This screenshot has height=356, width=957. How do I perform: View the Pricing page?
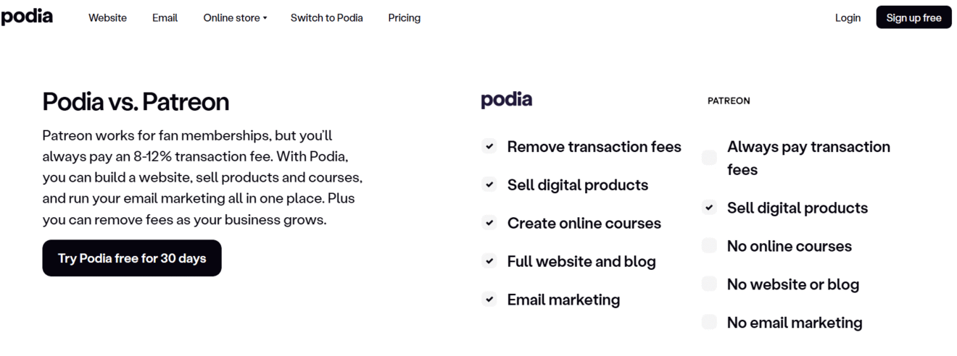[x=404, y=17]
